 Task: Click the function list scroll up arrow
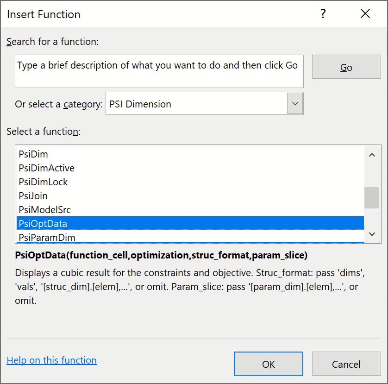(371, 155)
